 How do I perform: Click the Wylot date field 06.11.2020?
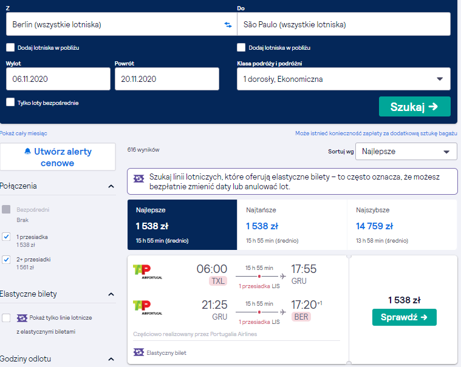(x=58, y=79)
